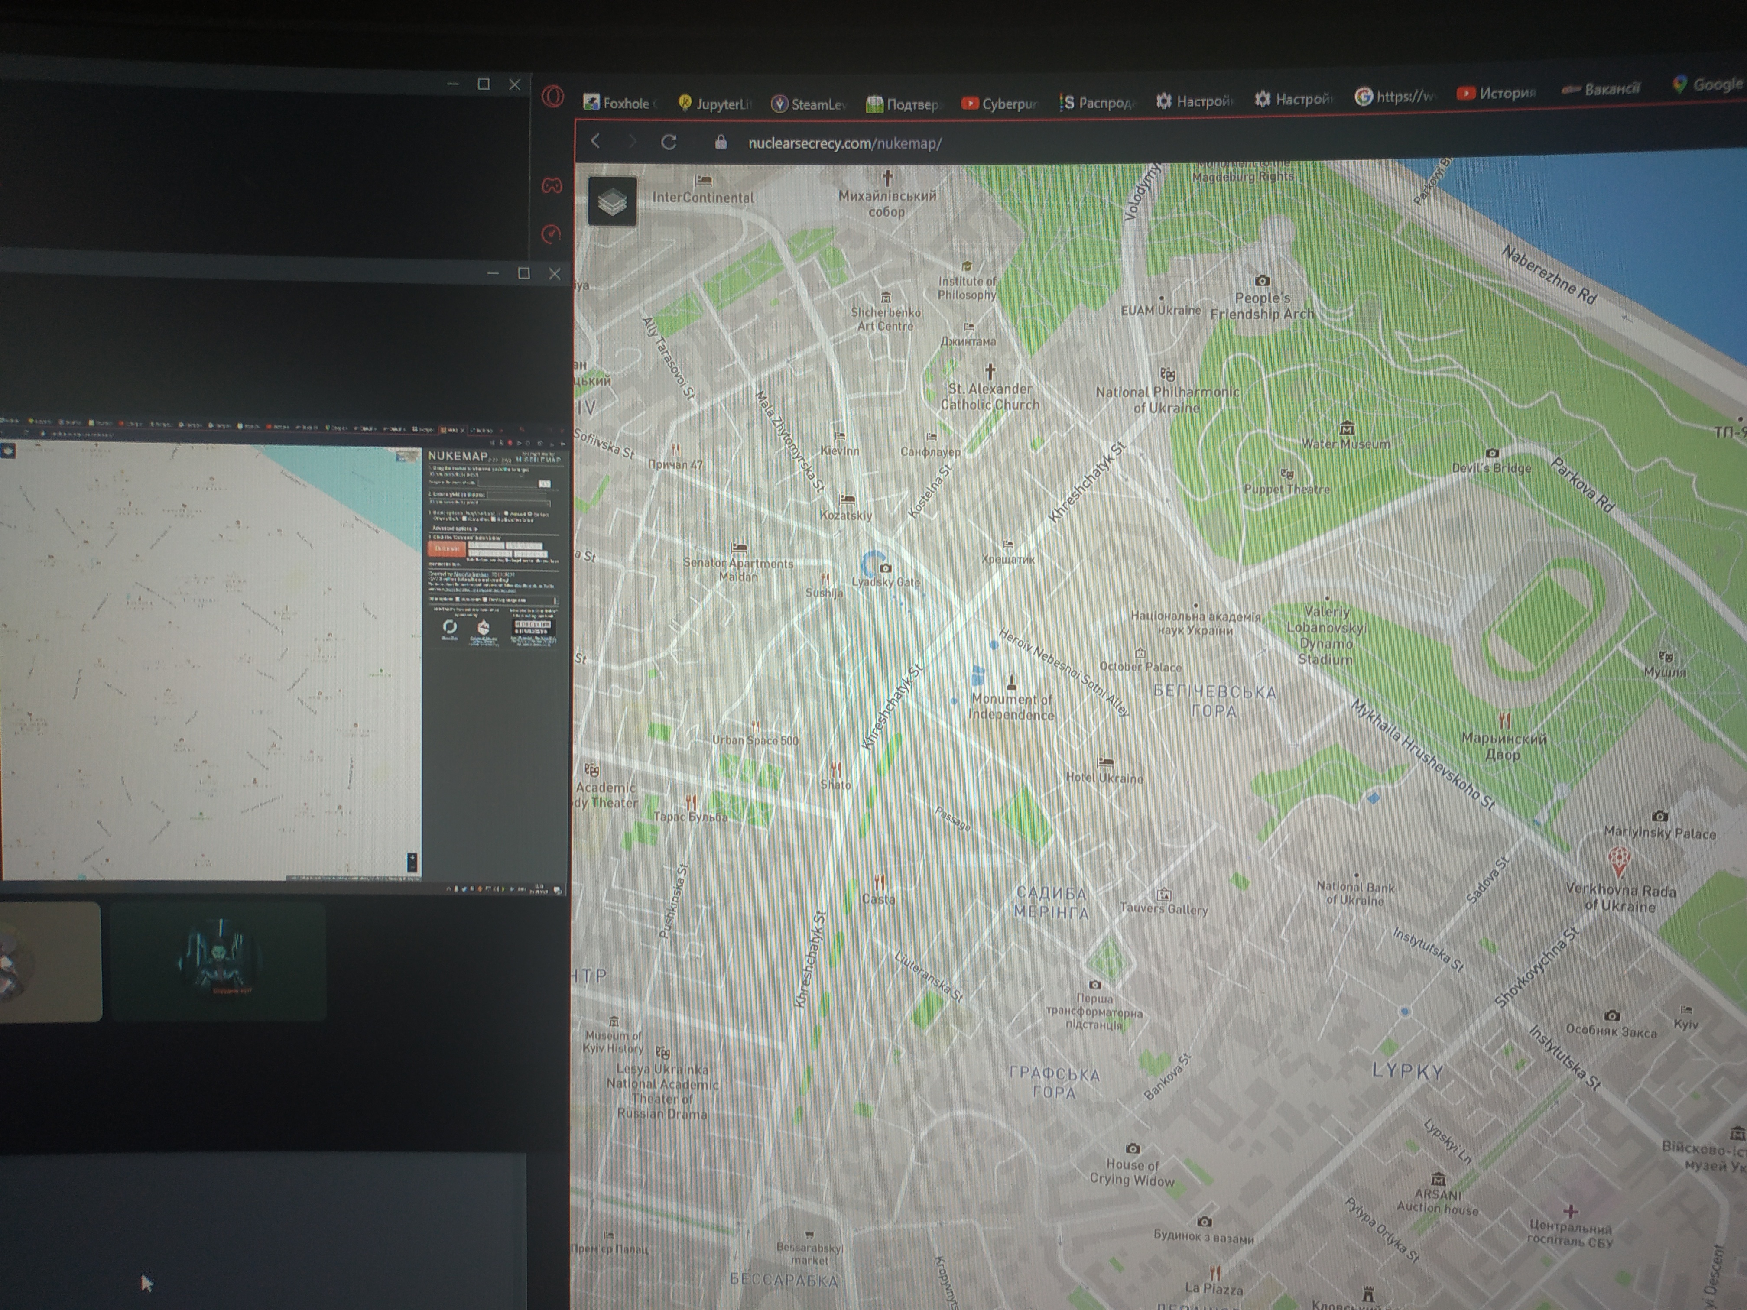Screen dimensions: 1747x1310
Task: Click the House of Crying Widow marker
Action: point(1133,1148)
